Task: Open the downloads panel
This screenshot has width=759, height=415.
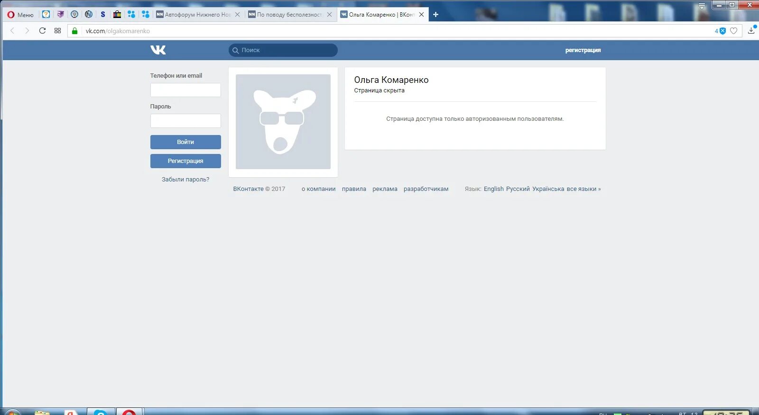Action: [751, 30]
